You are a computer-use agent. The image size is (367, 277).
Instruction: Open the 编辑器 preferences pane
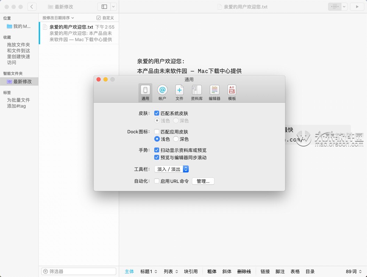[x=214, y=92]
